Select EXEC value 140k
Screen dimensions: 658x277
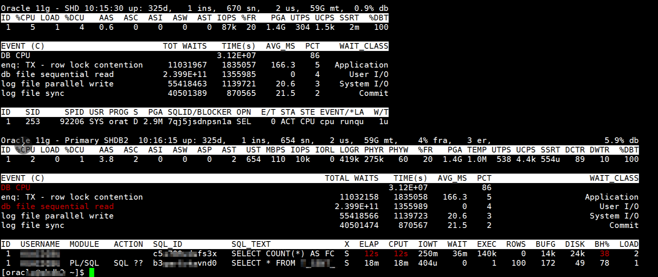[x=487, y=254]
